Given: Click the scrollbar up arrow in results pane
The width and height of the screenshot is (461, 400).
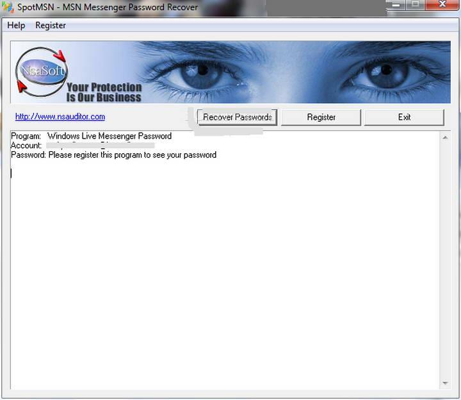Looking at the screenshot, I should [445, 137].
